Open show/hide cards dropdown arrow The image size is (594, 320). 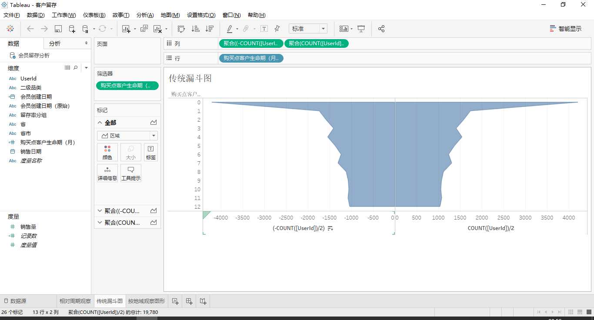351,29
